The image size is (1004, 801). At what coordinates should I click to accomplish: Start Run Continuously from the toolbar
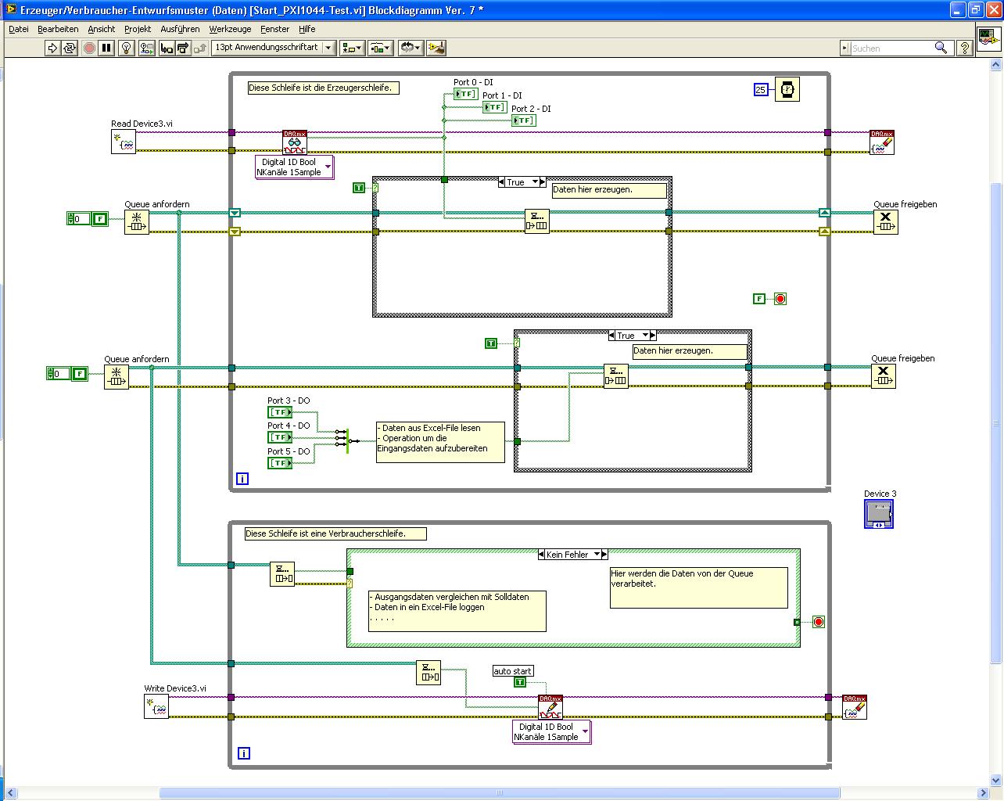click(x=70, y=48)
